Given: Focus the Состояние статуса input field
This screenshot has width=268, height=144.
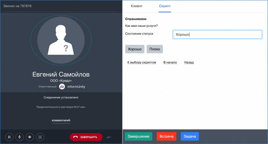Looking at the screenshot, I should coord(217,35).
